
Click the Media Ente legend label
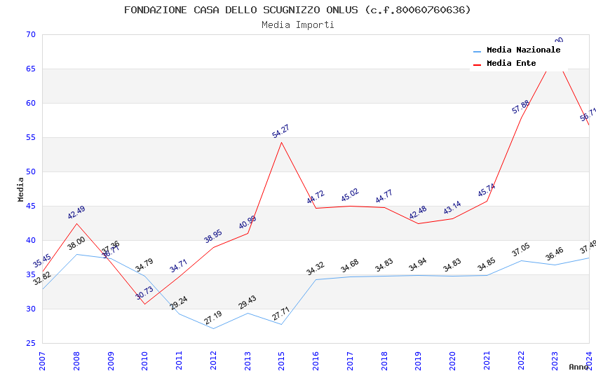coord(511,63)
